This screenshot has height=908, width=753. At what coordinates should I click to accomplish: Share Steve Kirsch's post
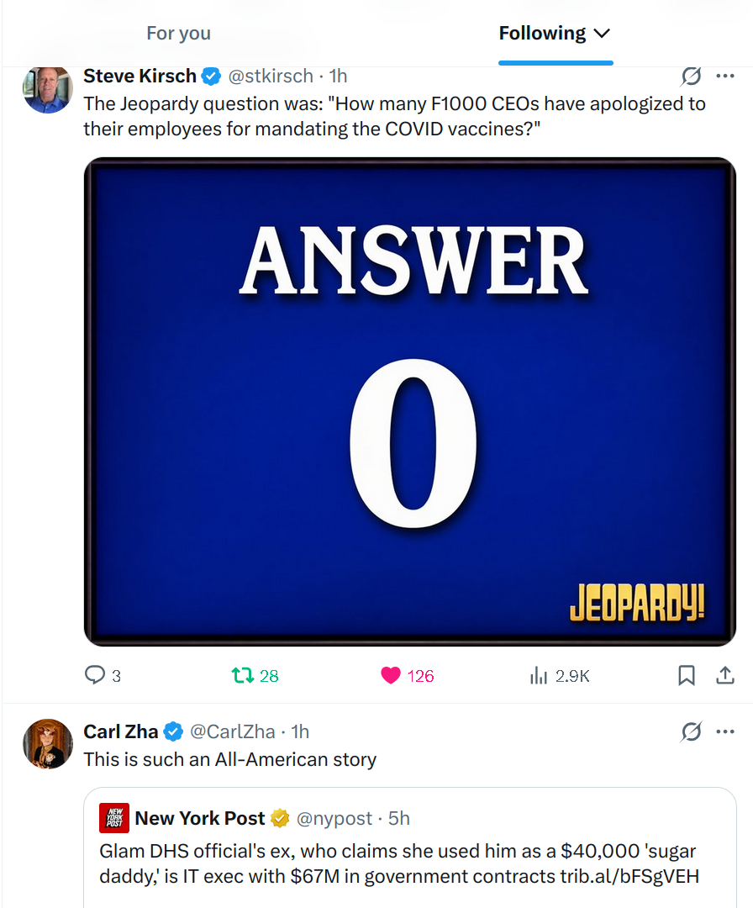(725, 675)
